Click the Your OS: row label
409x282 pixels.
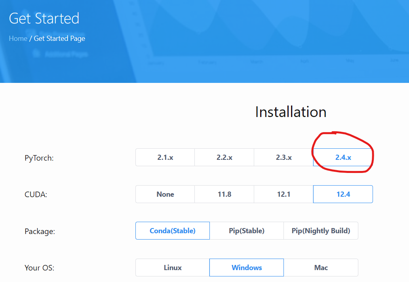click(x=39, y=268)
